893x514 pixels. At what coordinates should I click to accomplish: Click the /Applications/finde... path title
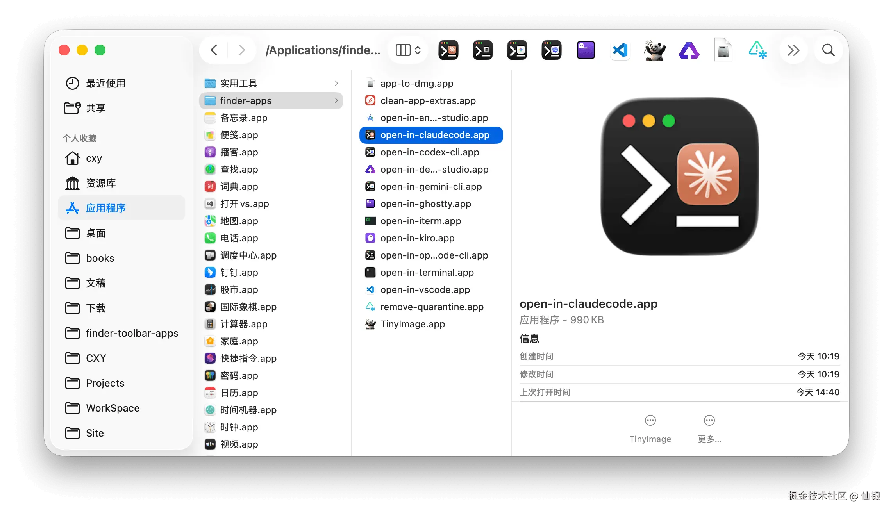click(323, 50)
